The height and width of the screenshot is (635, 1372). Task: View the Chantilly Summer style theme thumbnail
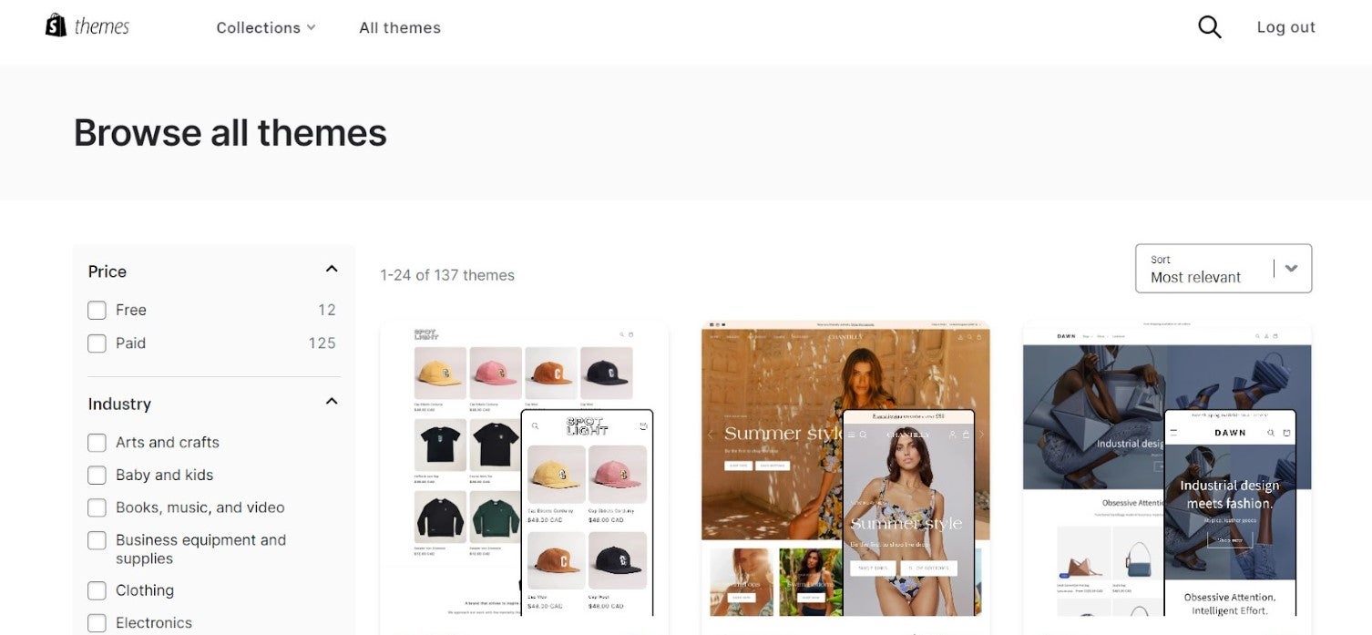tap(845, 476)
